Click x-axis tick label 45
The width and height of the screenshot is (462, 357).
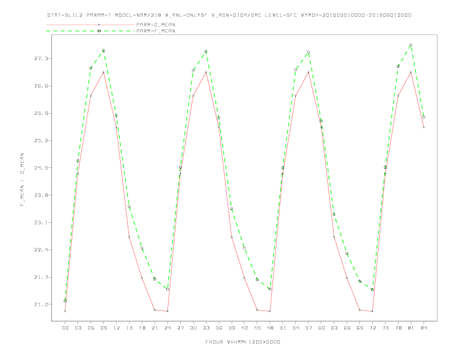(257, 328)
